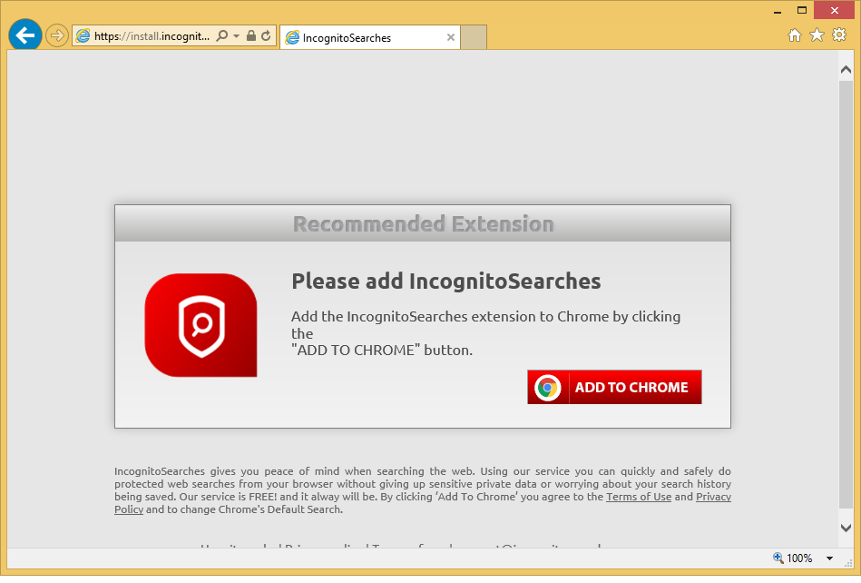Click the Internet Explorer page icon in address bar
Image resolution: width=861 pixels, height=583 pixels.
pos(83,36)
